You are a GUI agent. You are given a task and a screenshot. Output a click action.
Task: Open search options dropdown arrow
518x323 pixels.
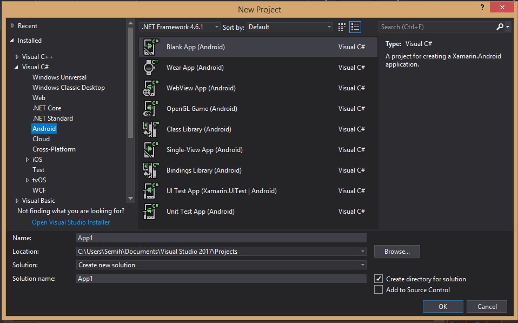point(508,27)
